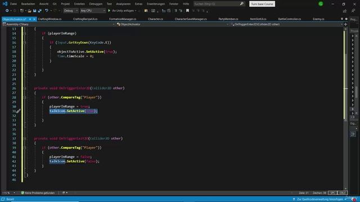Viewport: 360px width, 202px height.
Task: Click the Save file icon
Action: [x=35, y=11]
